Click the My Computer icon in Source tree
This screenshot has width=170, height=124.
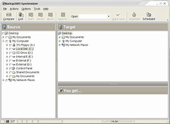(x=10, y=41)
